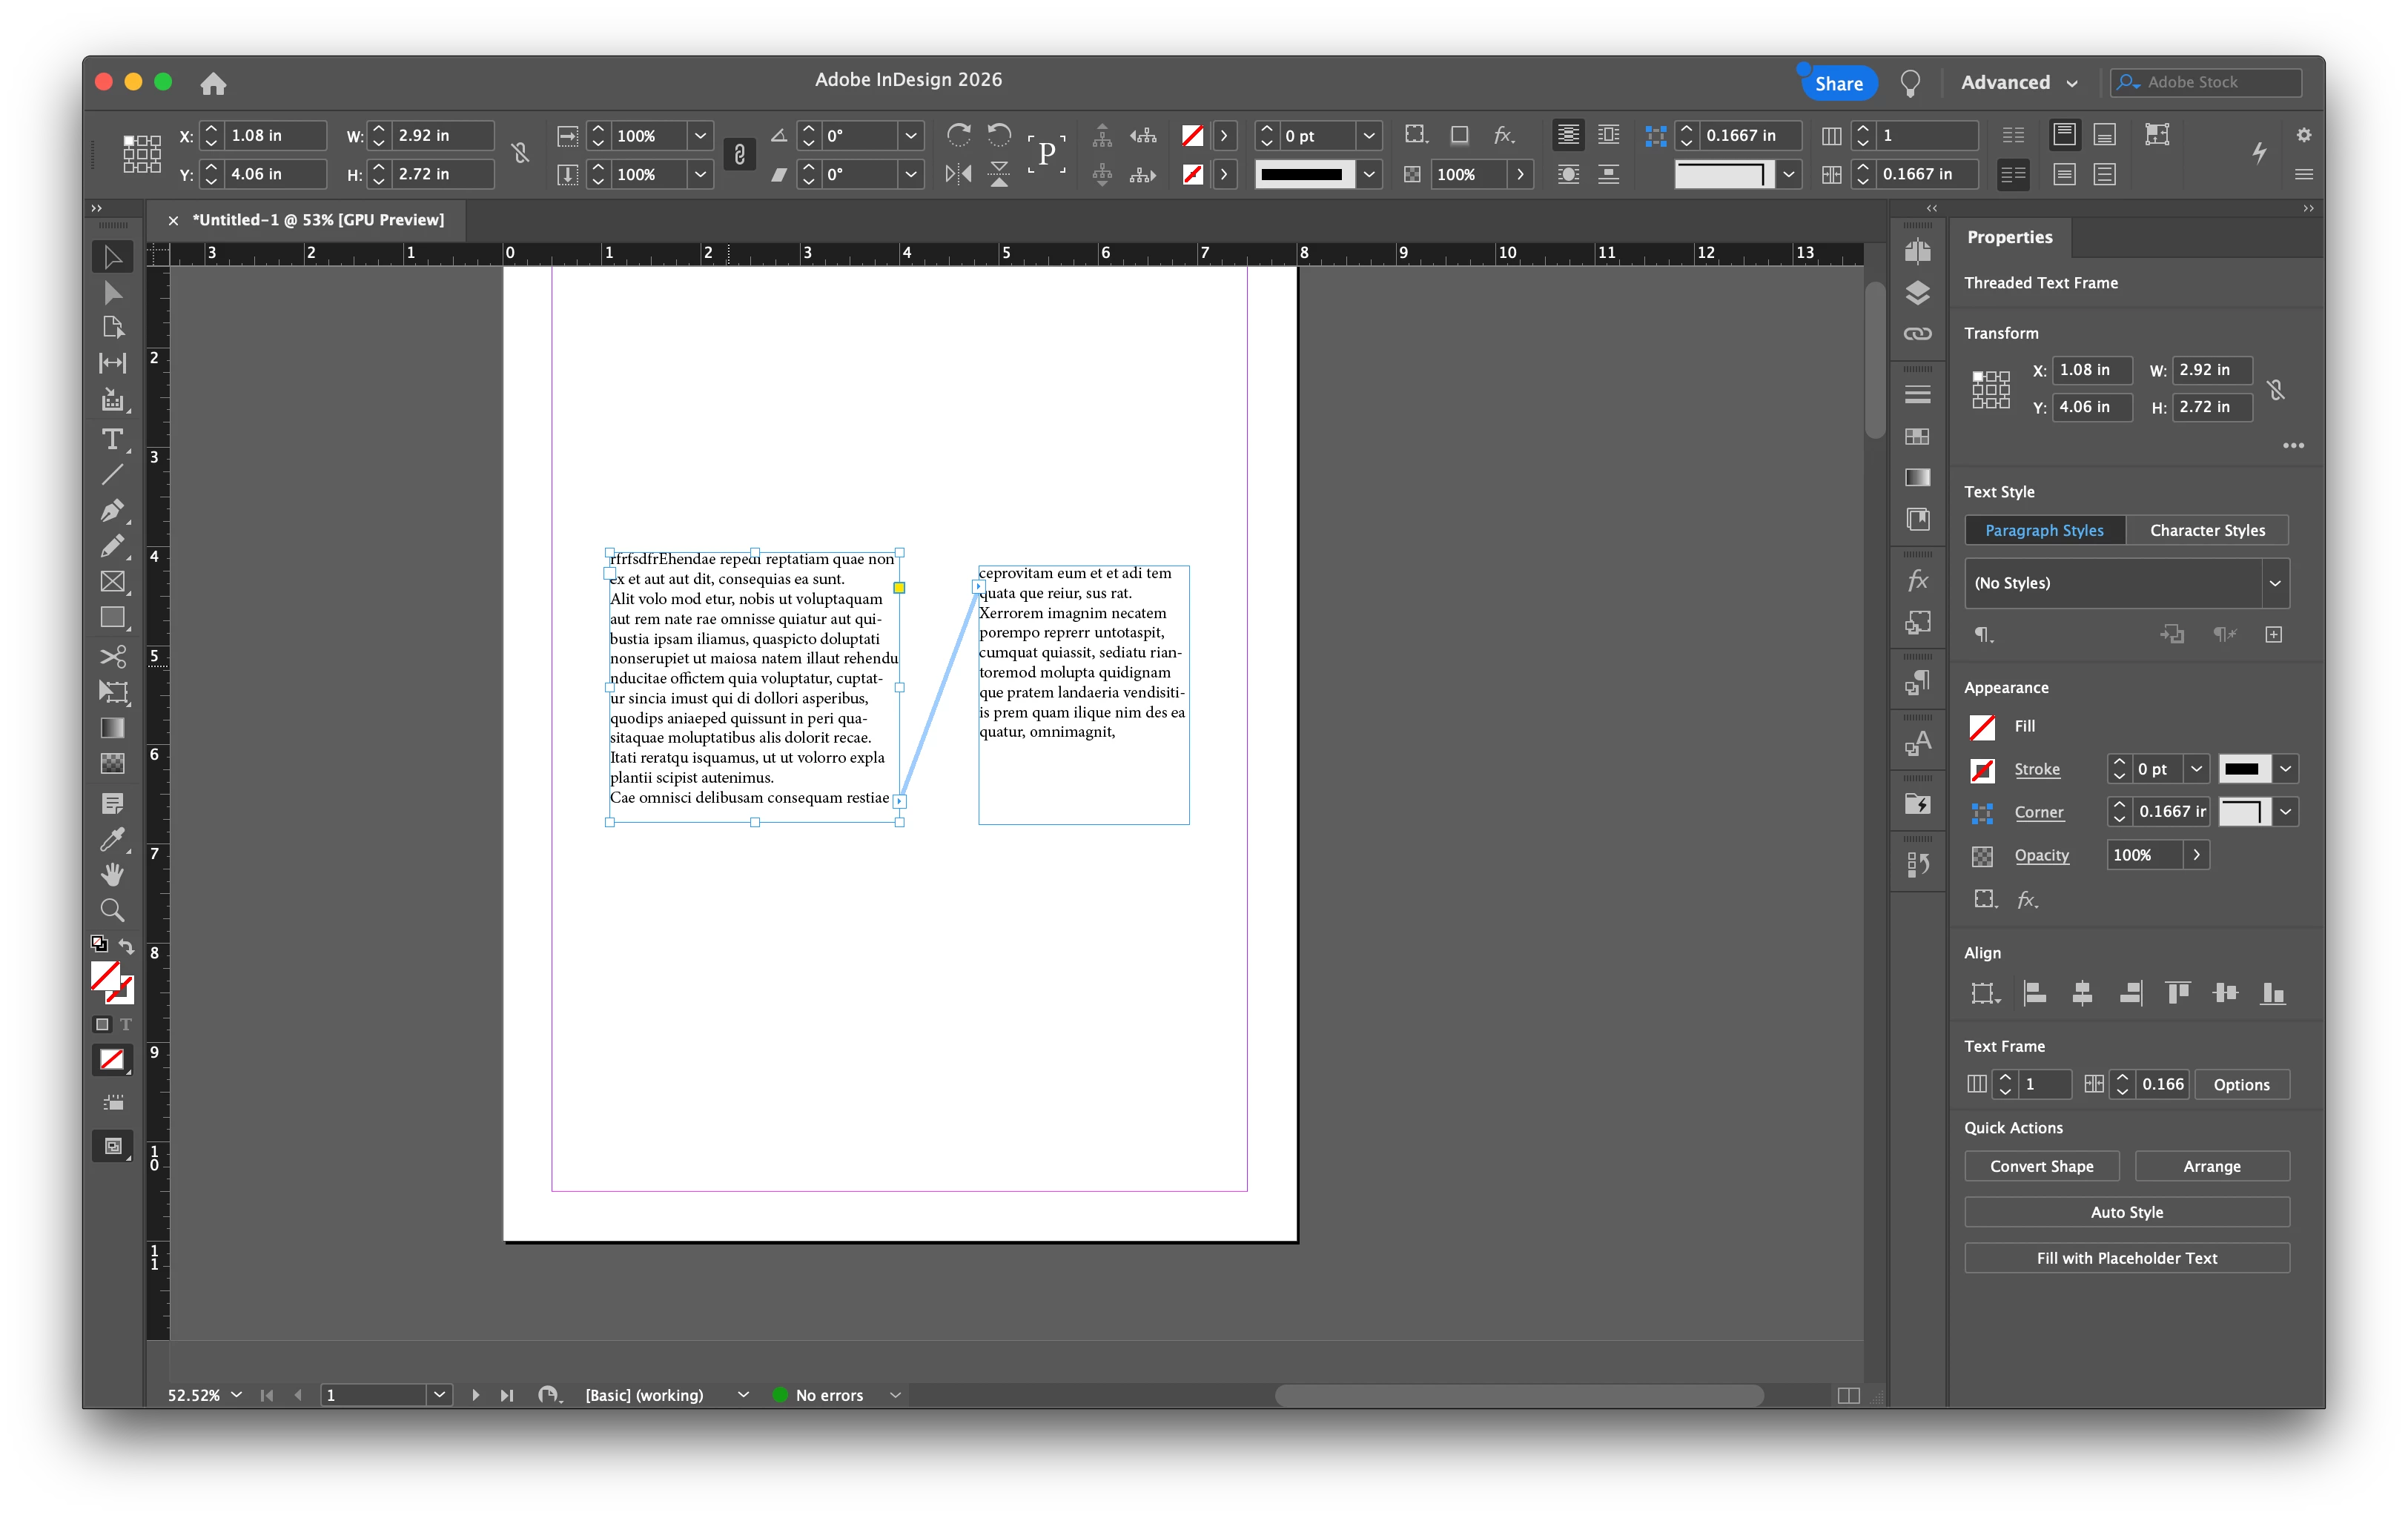Toggle constrain proportions for width and height
Screen dimensions: 2408x1518
coord(520,153)
